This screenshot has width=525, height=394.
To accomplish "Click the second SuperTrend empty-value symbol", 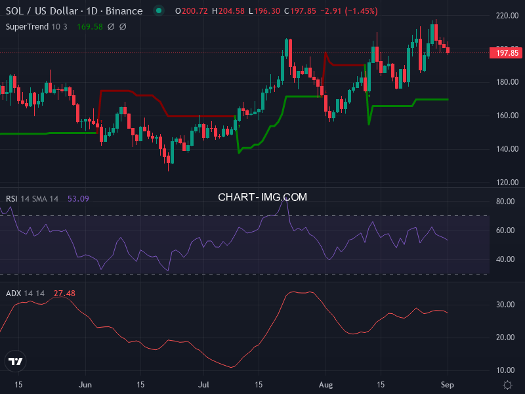I will [123, 26].
